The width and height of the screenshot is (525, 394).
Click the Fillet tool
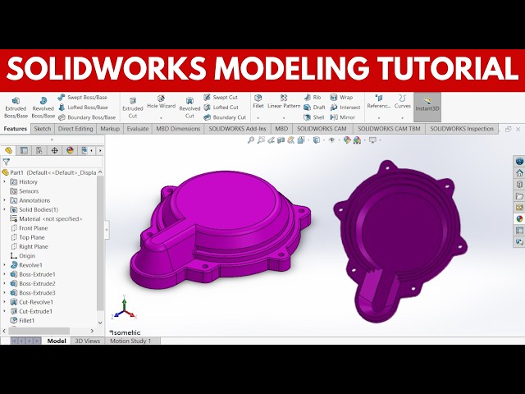tap(258, 102)
